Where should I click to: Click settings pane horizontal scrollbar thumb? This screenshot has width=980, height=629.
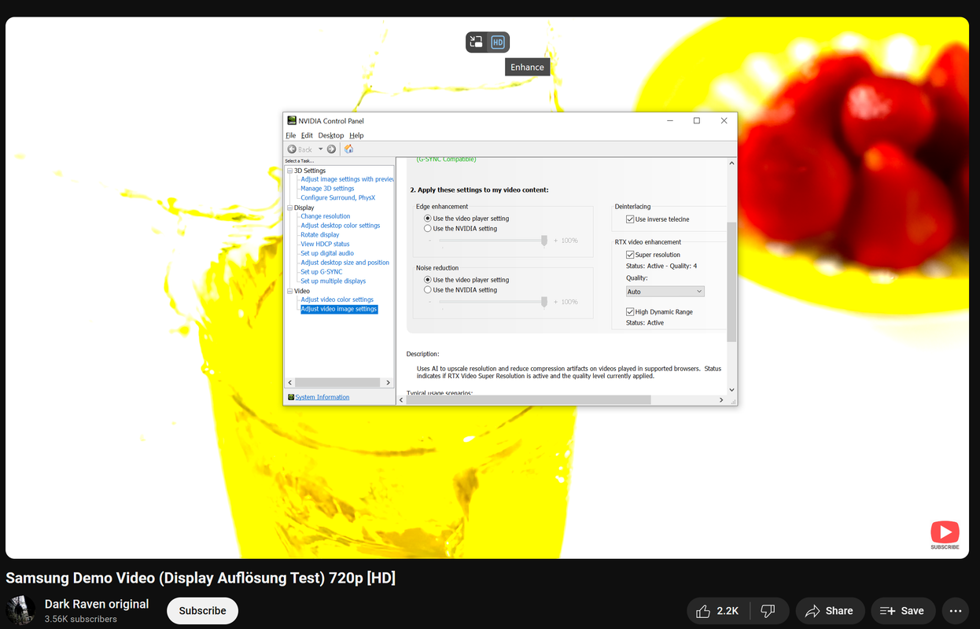[529, 400]
